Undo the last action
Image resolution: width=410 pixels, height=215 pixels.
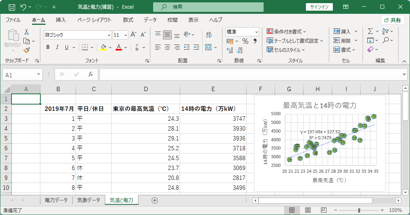tap(23, 7)
